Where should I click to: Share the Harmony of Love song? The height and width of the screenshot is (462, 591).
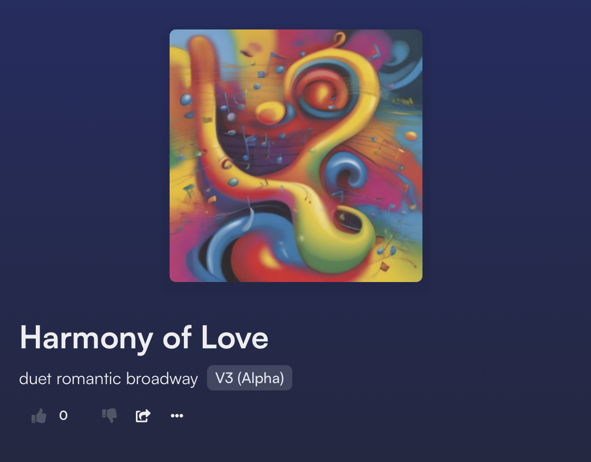143,416
